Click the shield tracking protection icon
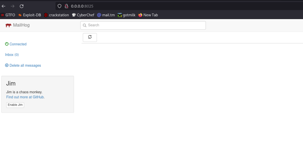The width and height of the screenshot is (303, 160). tap(59, 6)
